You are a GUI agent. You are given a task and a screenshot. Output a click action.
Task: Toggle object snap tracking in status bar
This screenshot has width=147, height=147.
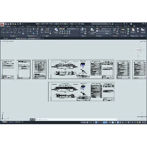104,122
